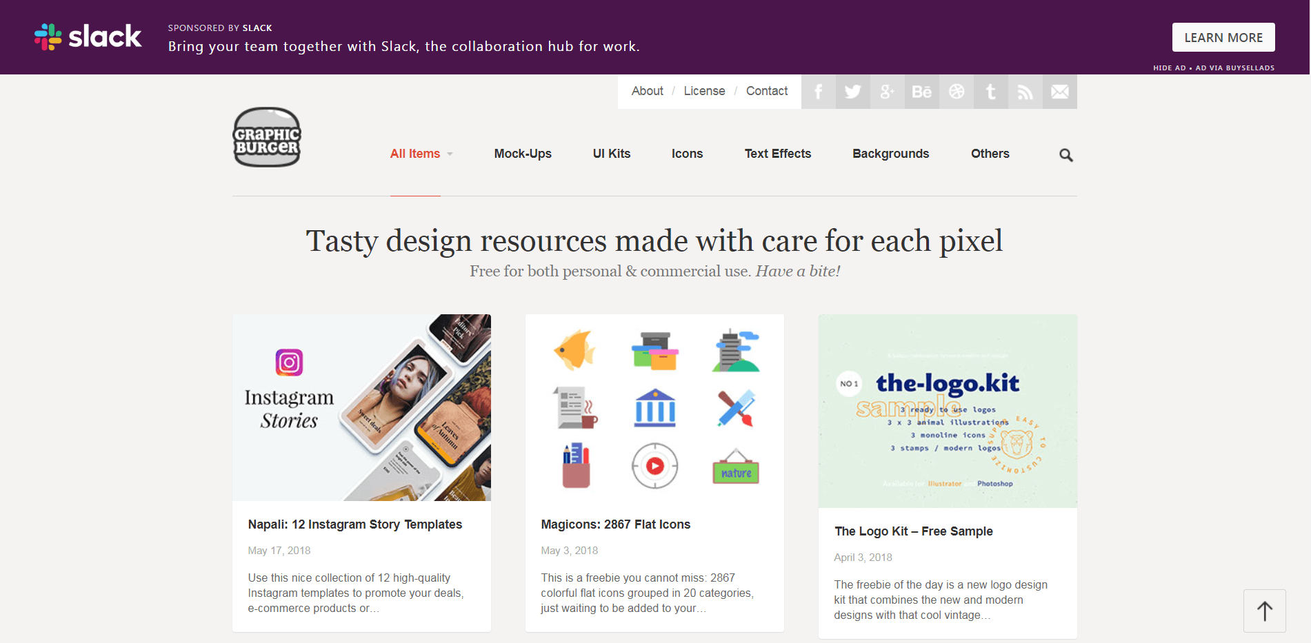Click the scroll to top arrow
This screenshot has width=1311, height=643.
(1265, 611)
